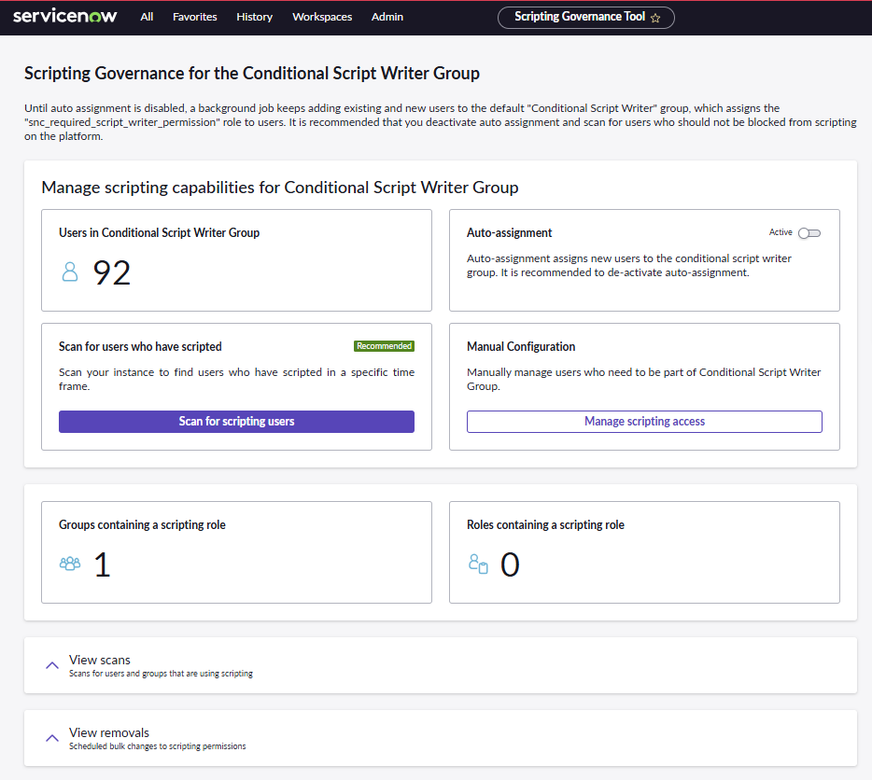Toggle the Auto-assignment Active switch

pos(809,233)
